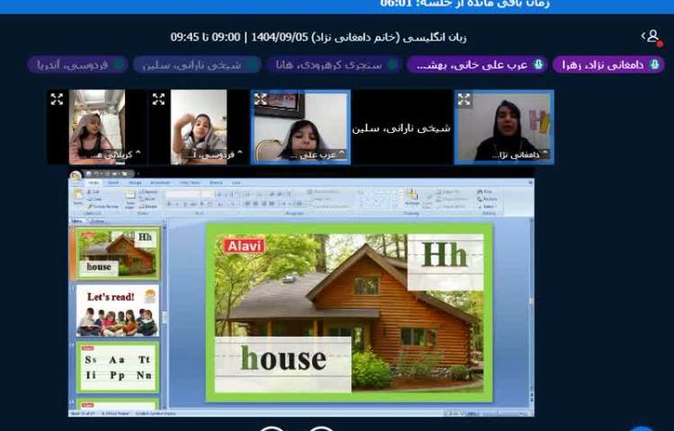Open the View ribbon tab in PowerPoint
674x431 pixels.
tap(236, 183)
